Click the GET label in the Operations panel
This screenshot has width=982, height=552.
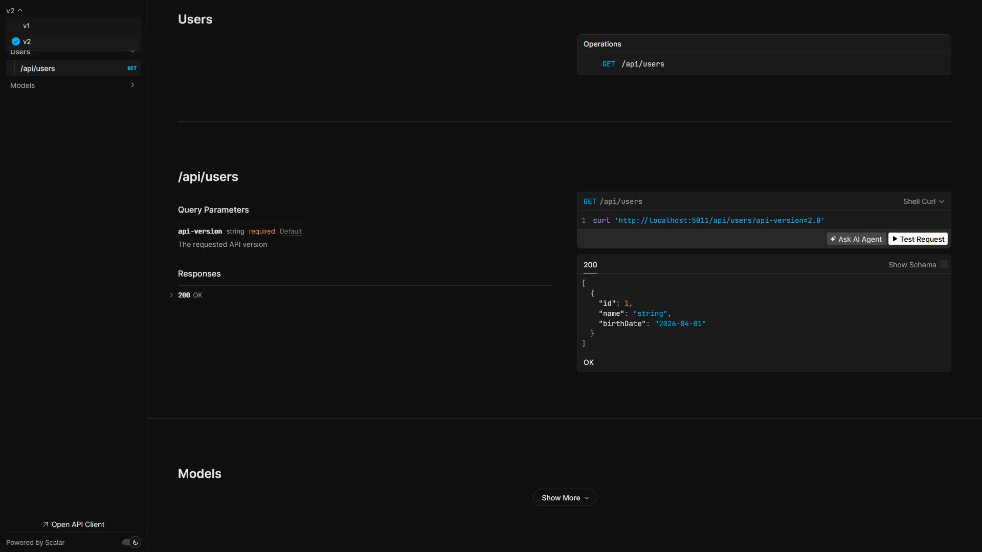[608, 63]
